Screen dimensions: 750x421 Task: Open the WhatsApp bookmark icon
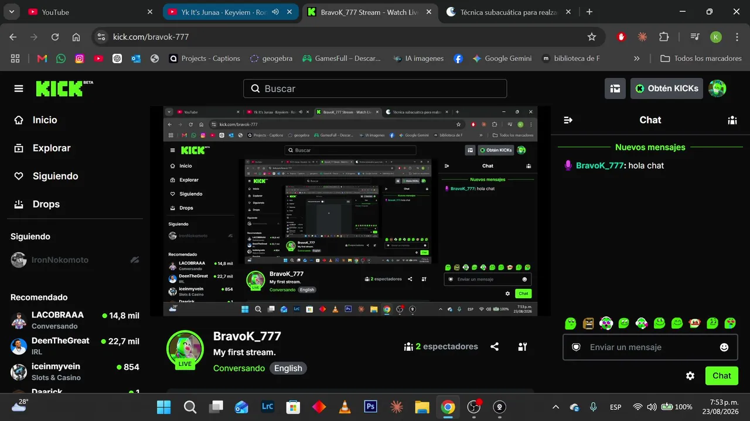tap(61, 58)
